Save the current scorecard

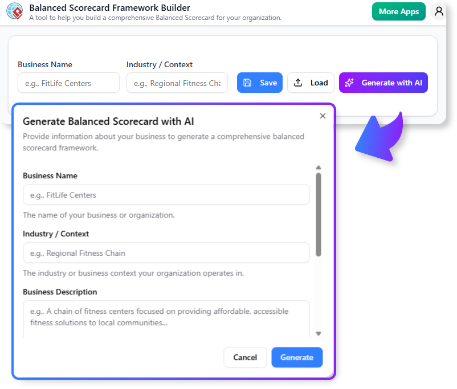point(259,83)
